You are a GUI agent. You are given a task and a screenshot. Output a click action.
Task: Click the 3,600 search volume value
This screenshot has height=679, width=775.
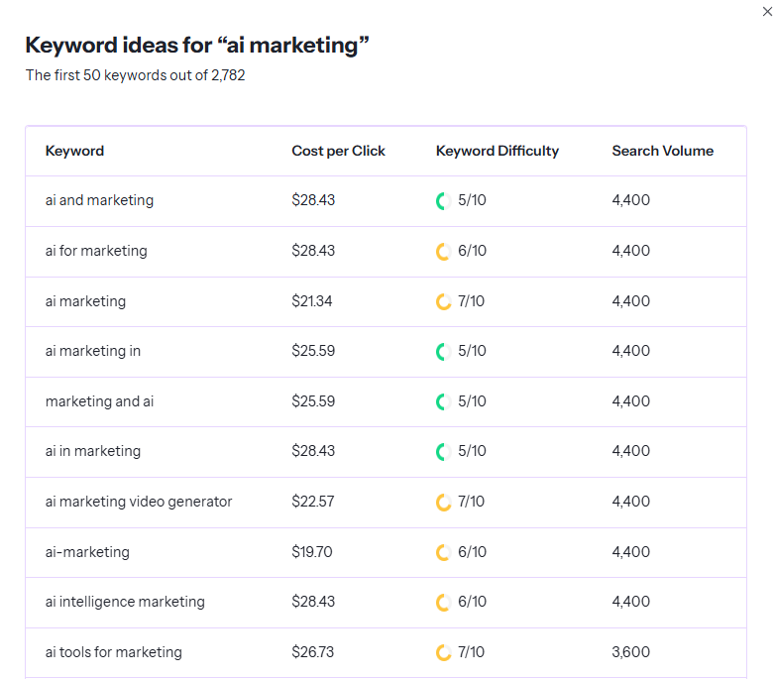click(631, 652)
